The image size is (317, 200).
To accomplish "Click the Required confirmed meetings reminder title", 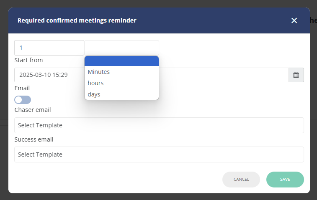I will coord(77,20).
